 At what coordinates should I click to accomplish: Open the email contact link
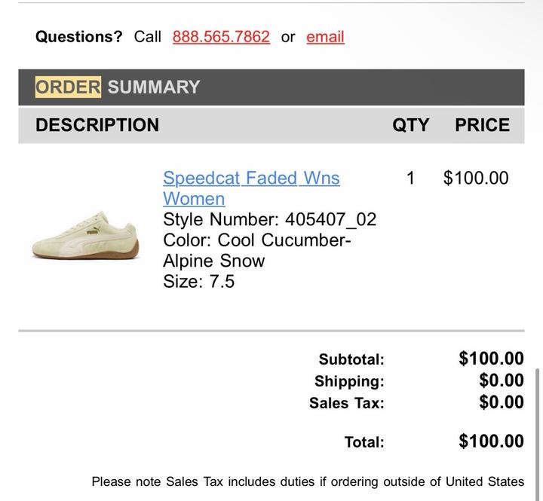325,37
